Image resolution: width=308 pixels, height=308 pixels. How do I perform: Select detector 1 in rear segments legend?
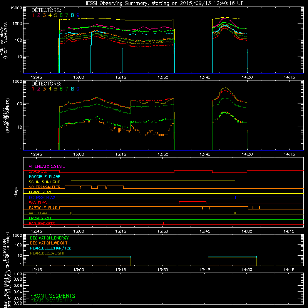coord(33,89)
